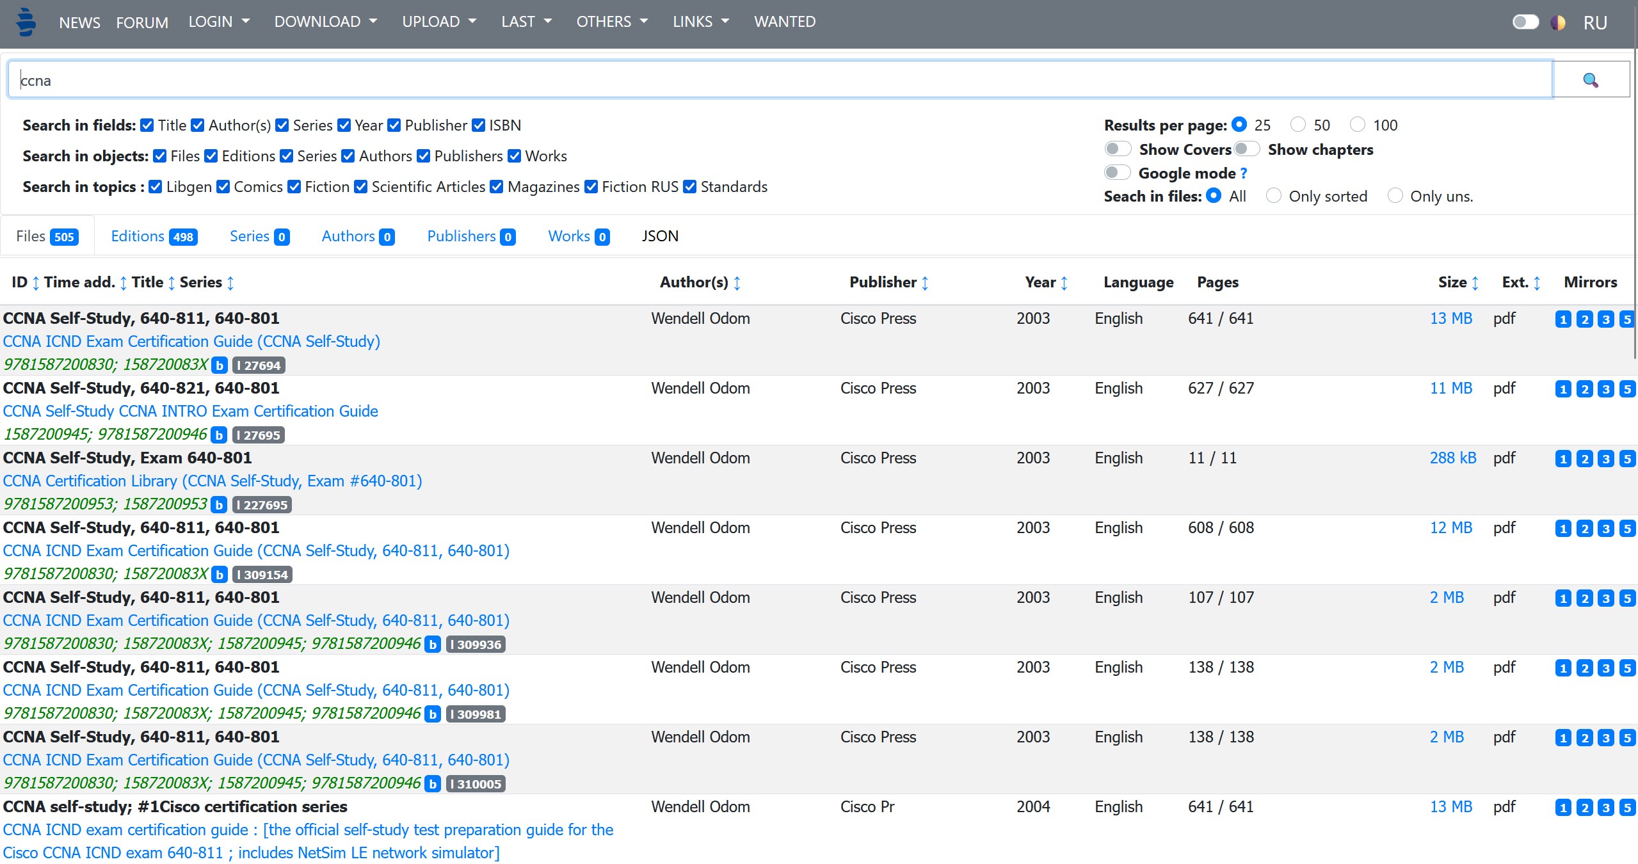This screenshot has width=1638, height=864.
Task: Uncheck the Comics topic checkbox
Action: click(223, 187)
